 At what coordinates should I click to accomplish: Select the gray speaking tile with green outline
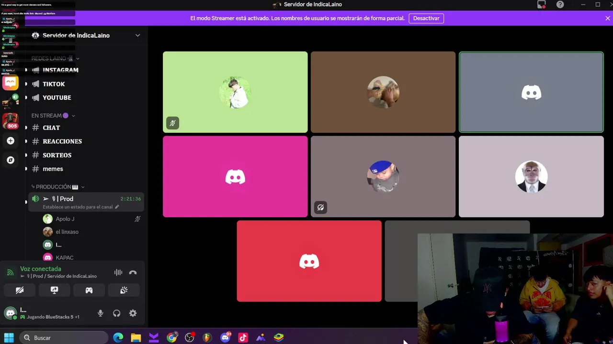[x=531, y=92]
